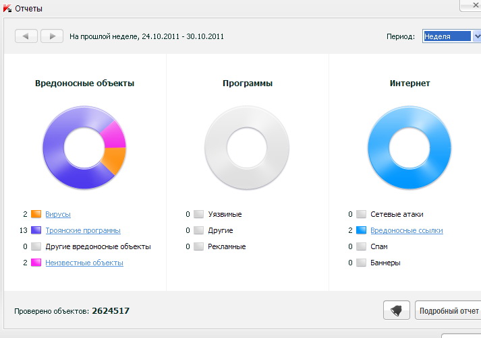Open the Период dropdown arrow
This screenshot has height=338, width=481.
point(476,36)
